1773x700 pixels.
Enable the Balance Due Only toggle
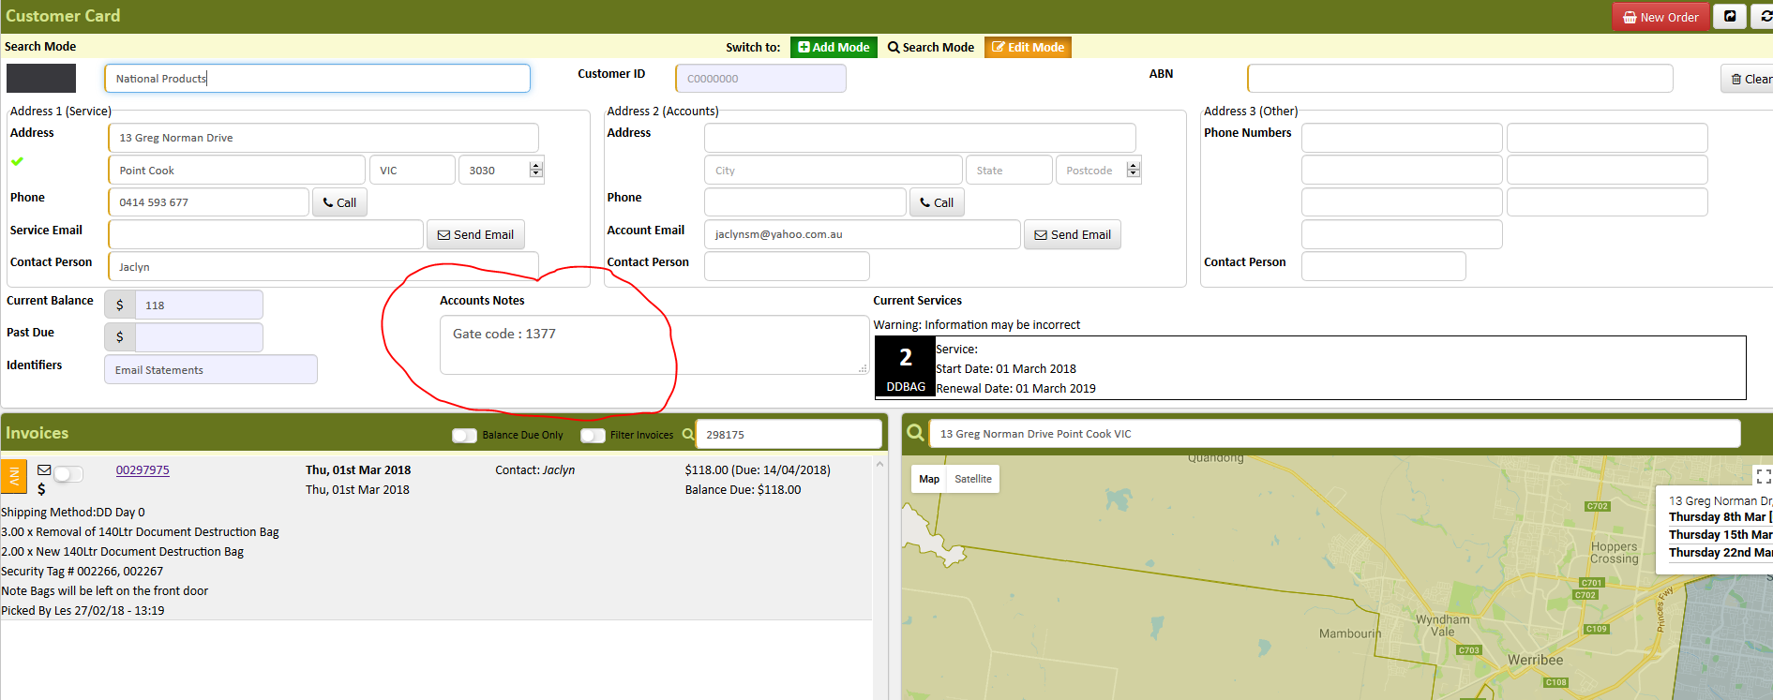pos(464,436)
